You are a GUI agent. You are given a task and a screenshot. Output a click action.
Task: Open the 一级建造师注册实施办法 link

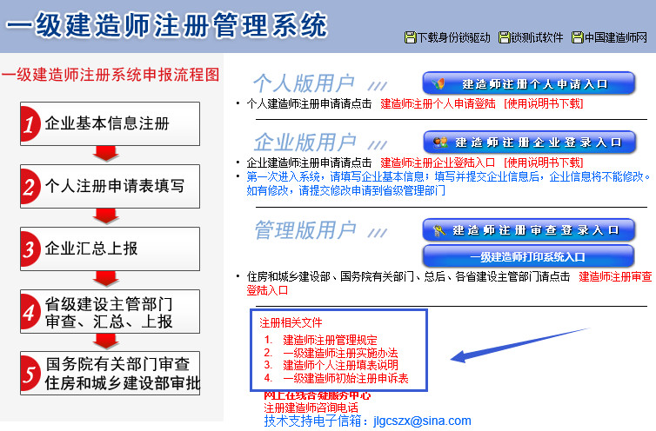[340, 353]
